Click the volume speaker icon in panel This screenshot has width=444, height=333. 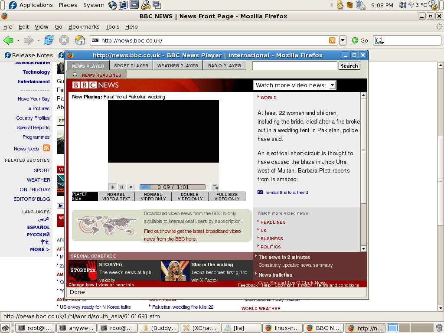coord(402,5)
